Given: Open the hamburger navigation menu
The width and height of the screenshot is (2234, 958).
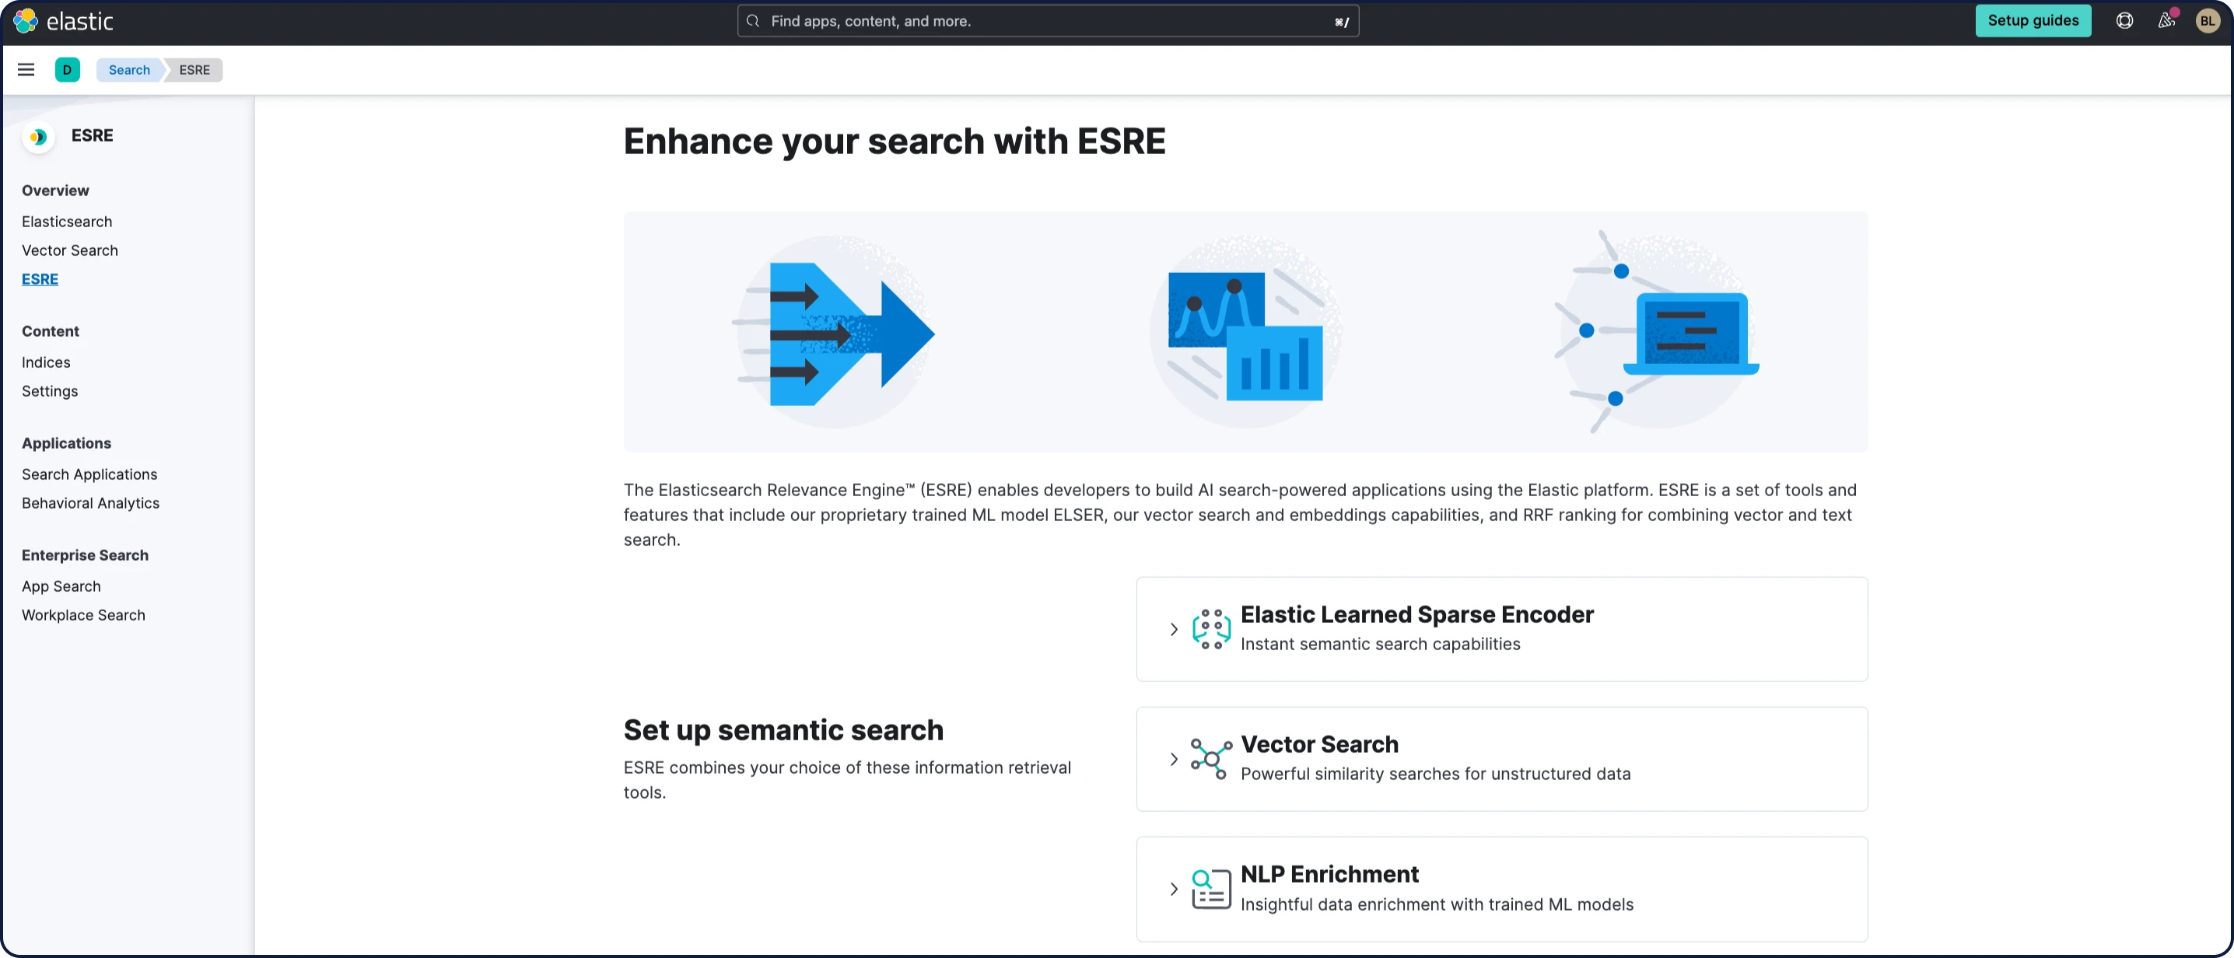Looking at the screenshot, I should pos(26,69).
